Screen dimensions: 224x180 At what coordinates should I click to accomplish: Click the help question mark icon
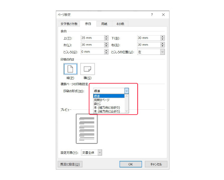point(152,15)
